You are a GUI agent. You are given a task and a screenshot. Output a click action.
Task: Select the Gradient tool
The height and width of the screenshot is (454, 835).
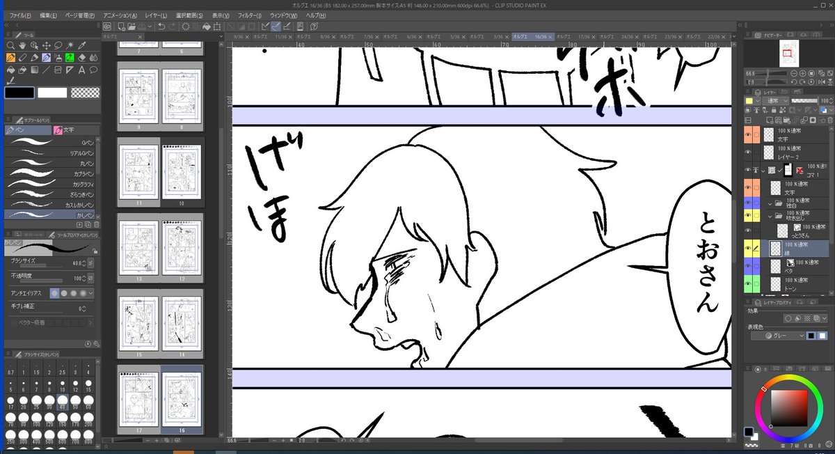(x=34, y=70)
